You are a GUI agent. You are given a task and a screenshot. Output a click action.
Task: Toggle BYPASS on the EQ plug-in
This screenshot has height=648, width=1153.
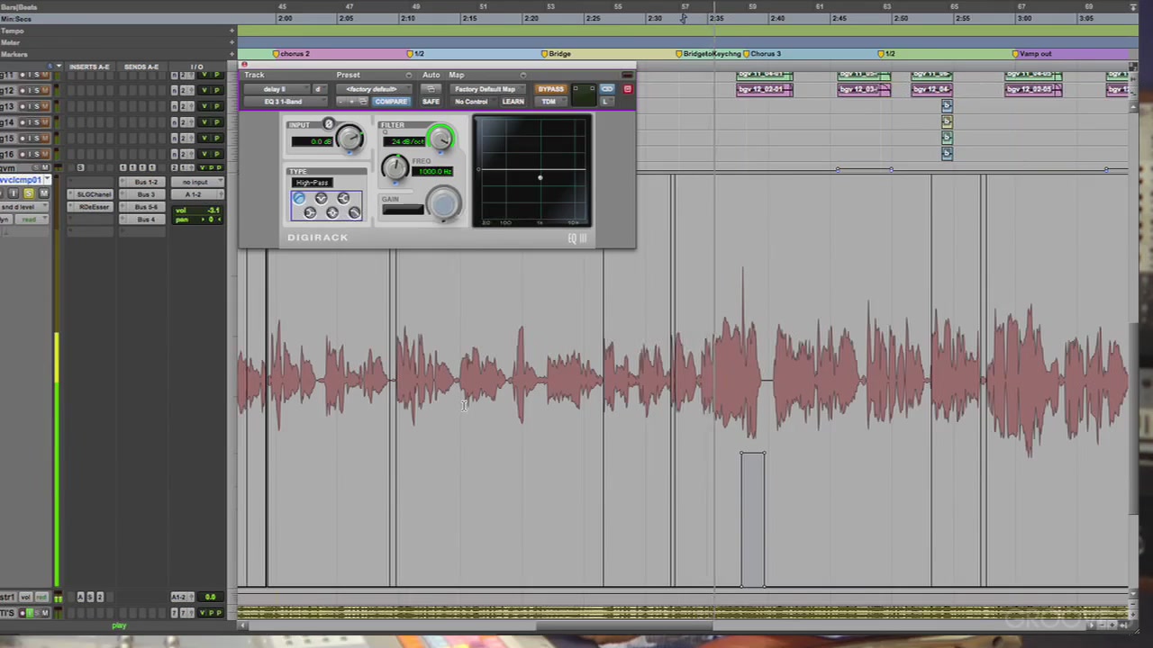coord(550,89)
